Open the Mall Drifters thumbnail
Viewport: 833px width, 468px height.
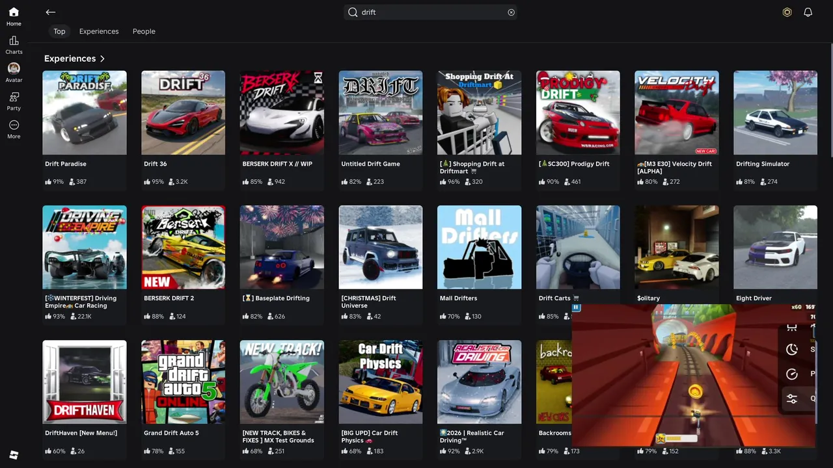479,247
